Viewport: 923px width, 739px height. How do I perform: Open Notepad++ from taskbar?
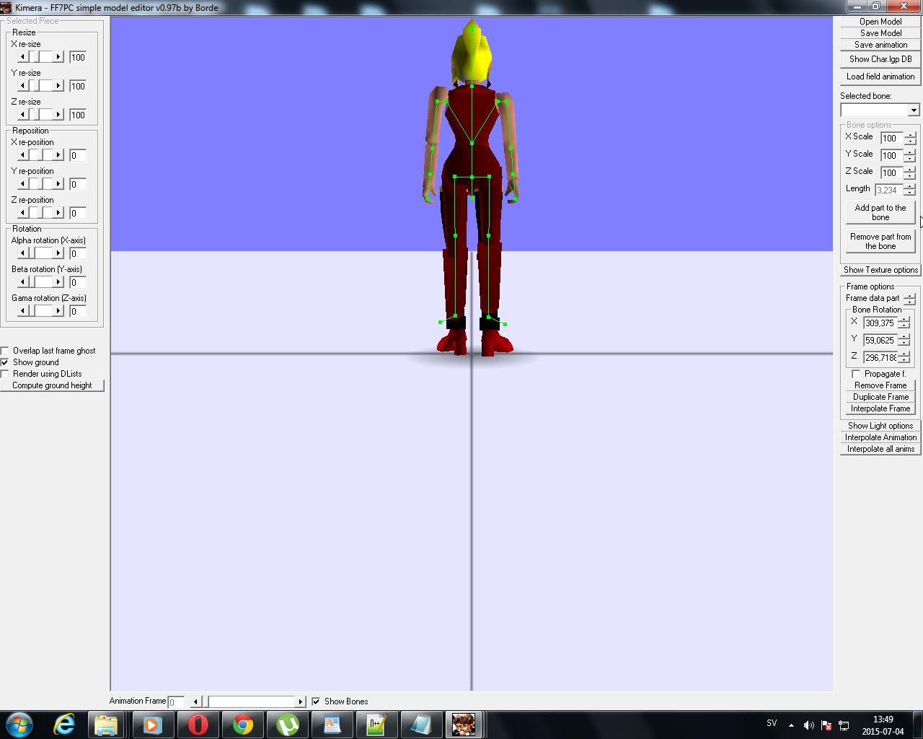coord(376,724)
